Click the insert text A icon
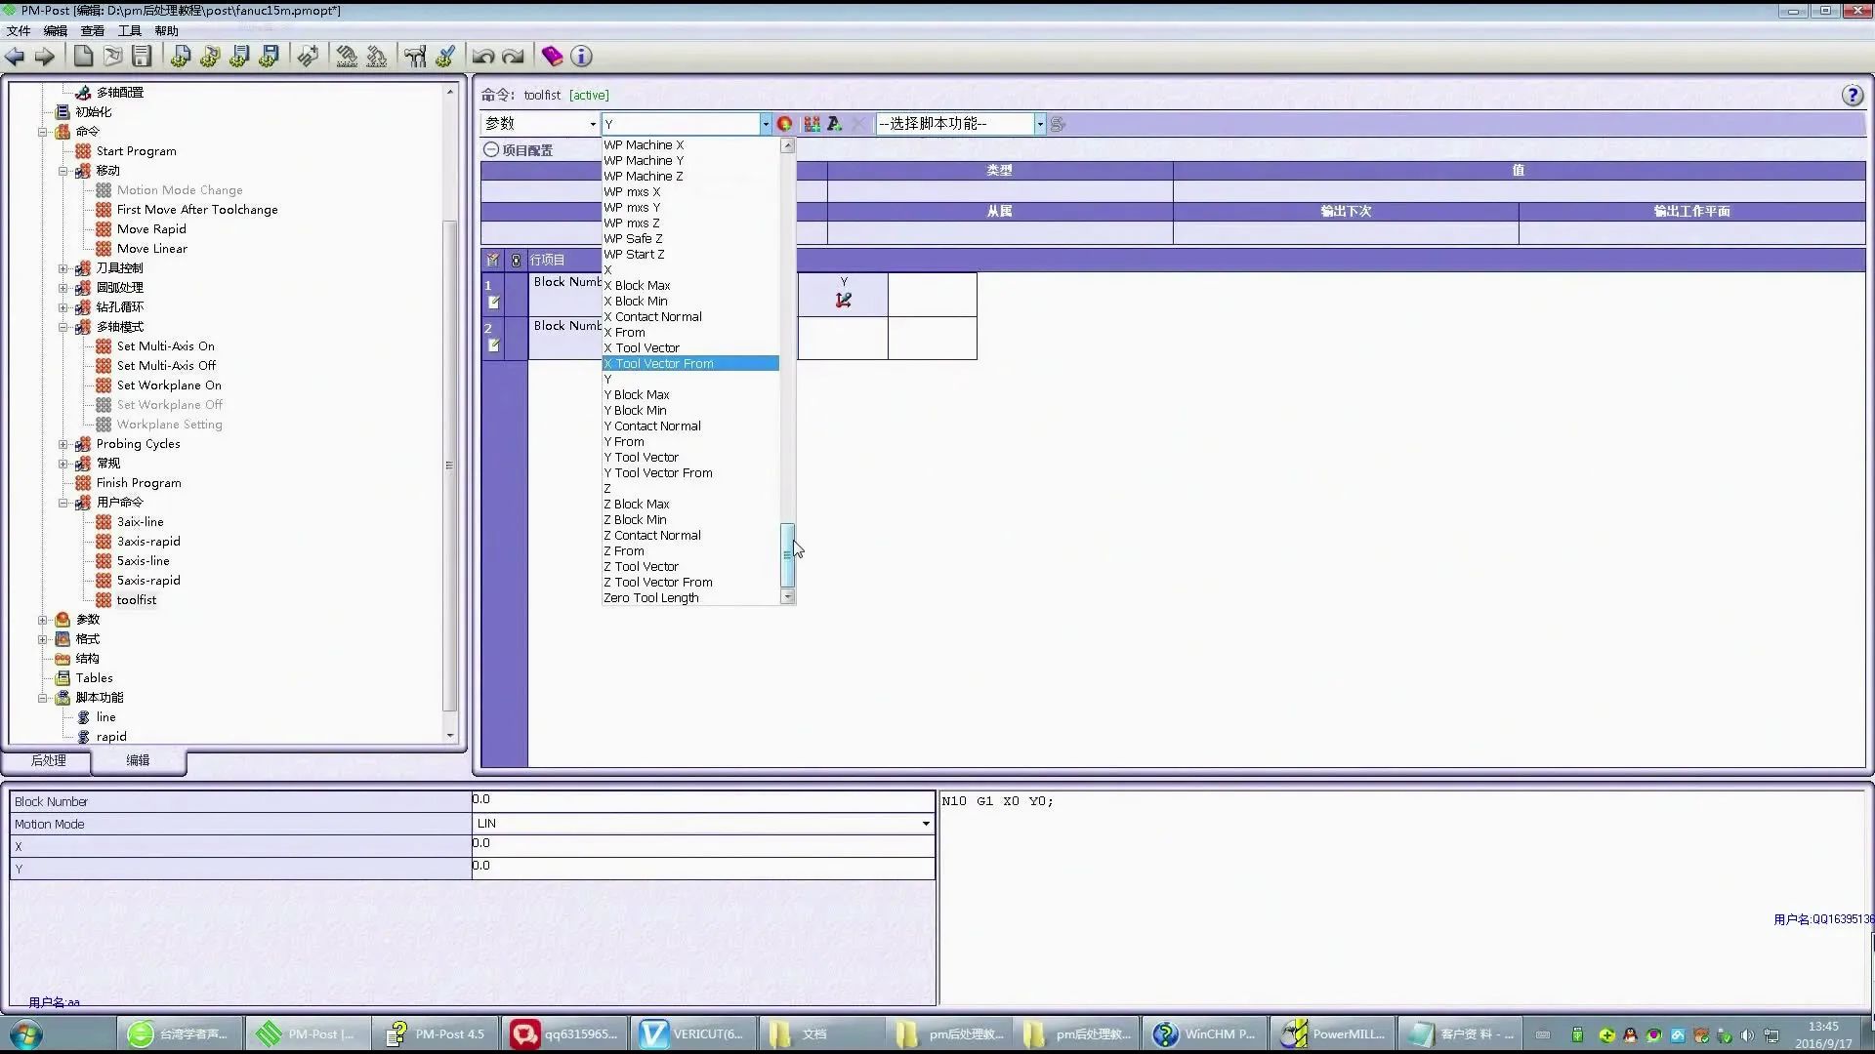 [834, 124]
